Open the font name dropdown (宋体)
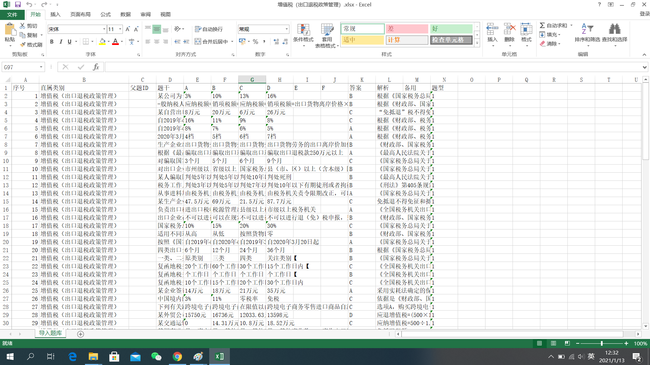The width and height of the screenshot is (650, 365). (104, 29)
